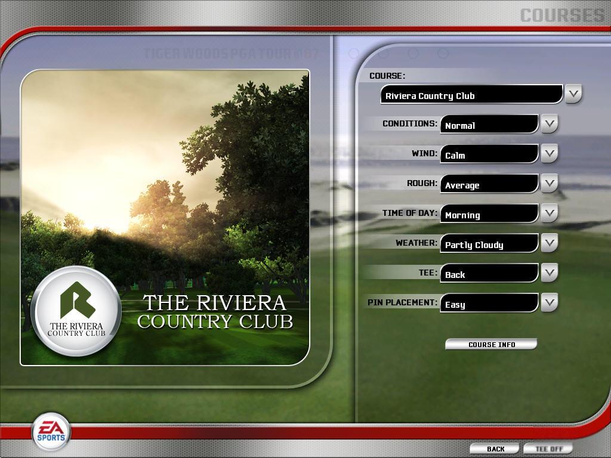Select the Average rough field
This screenshot has width=611, height=458.
(489, 184)
